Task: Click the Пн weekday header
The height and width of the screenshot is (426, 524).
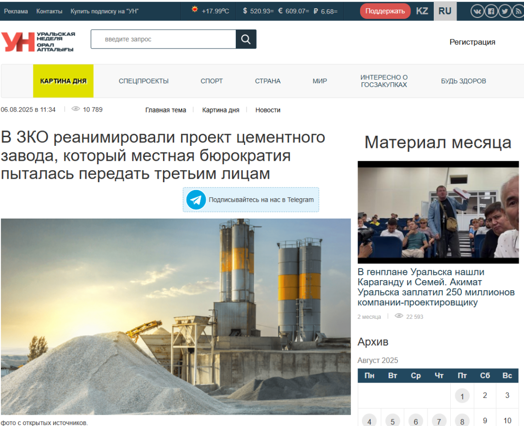Action: tap(369, 376)
